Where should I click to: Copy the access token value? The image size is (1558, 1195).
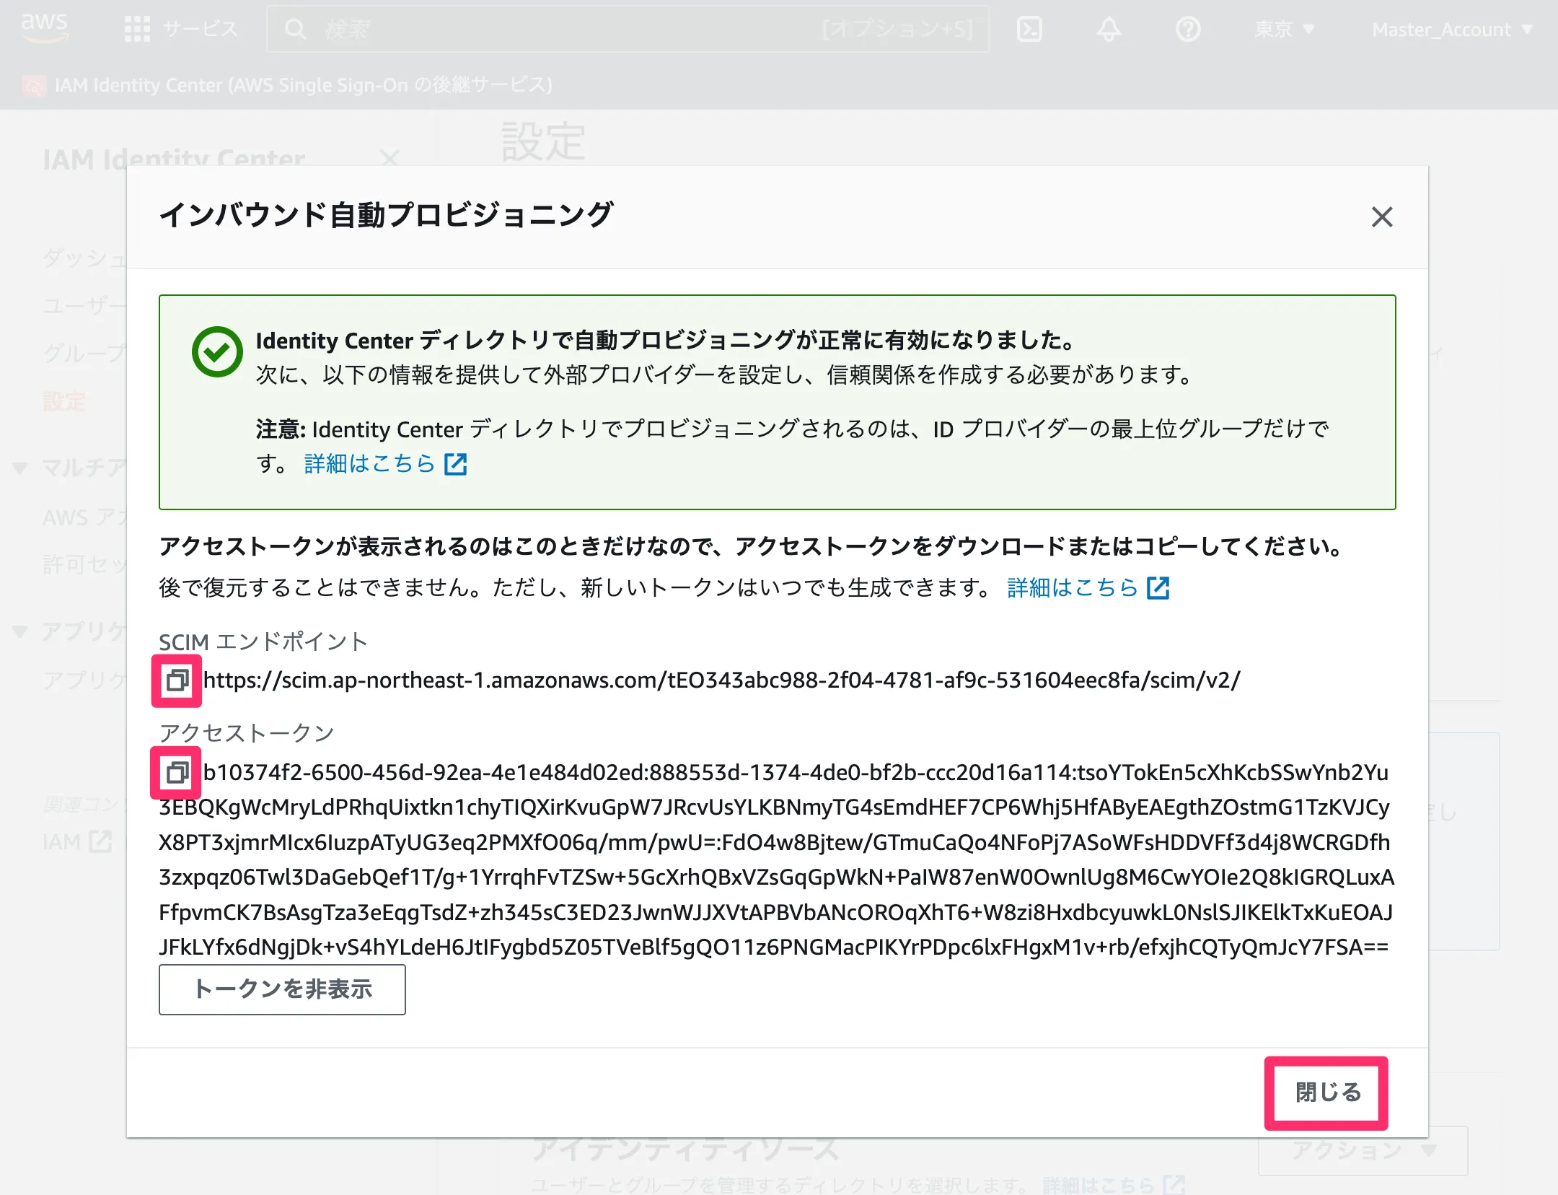click(x=177, y=773)
